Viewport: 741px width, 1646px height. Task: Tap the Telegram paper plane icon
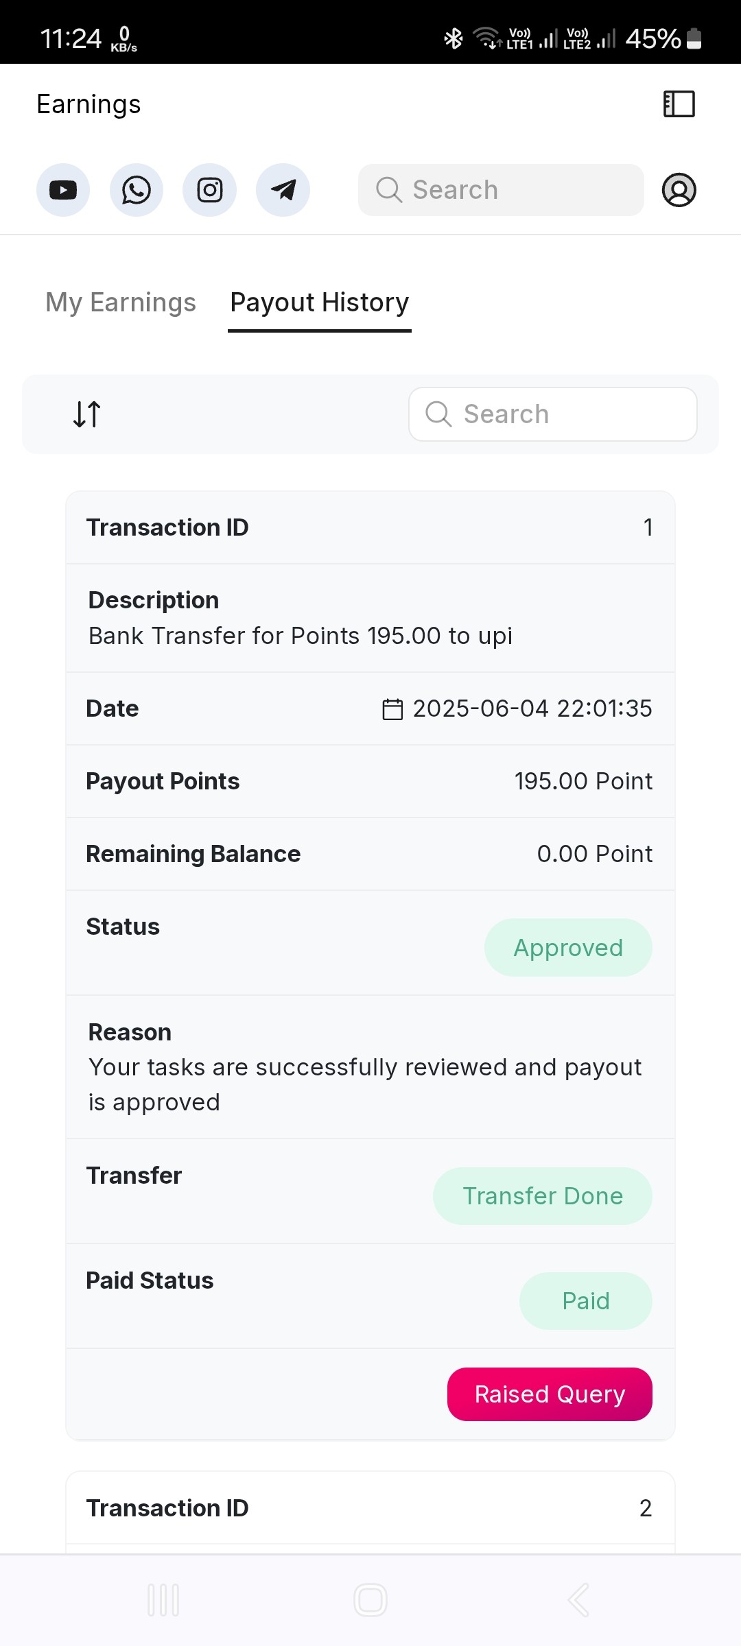[x=283, y=190]
